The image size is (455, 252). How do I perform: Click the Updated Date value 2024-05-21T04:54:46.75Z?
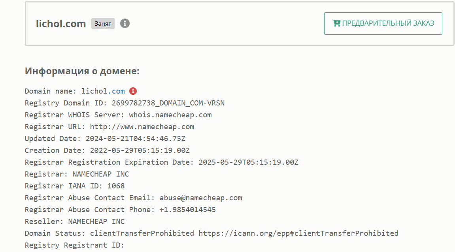point(135,139)
